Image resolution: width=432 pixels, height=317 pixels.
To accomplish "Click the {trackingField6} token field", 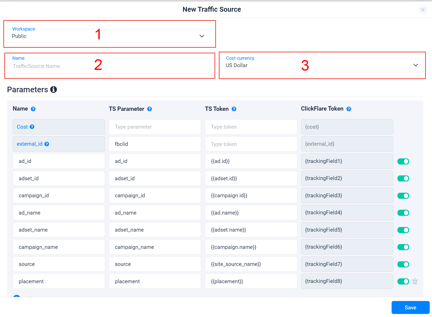I will pyautogui.click(x=347, y=247).
